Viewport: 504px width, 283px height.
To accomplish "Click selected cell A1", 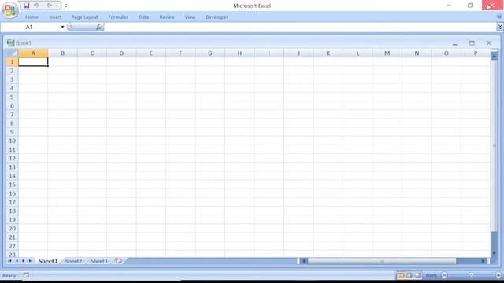I will (33, 62).
